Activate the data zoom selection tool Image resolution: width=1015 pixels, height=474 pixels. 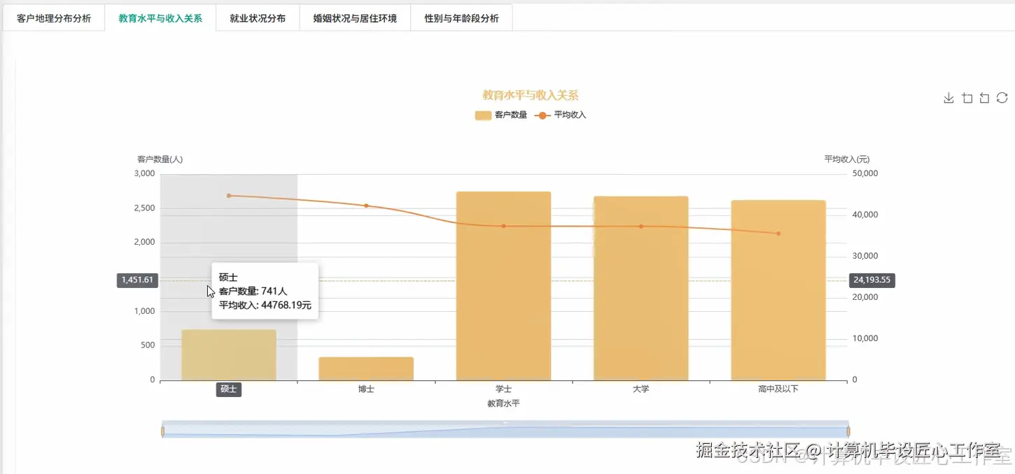967,98
